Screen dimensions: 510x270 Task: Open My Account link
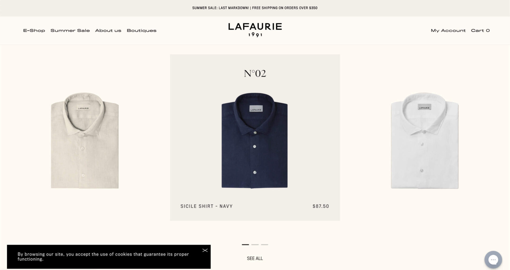pyautogui.click(x=448, y=31)
